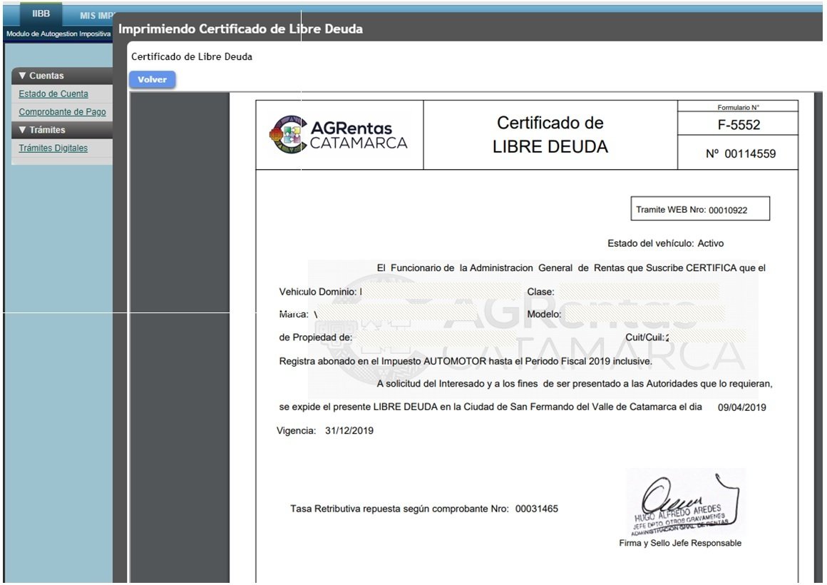Click the form number F-5552
Screen dimensions: 827x585
[x=739, y=125]
